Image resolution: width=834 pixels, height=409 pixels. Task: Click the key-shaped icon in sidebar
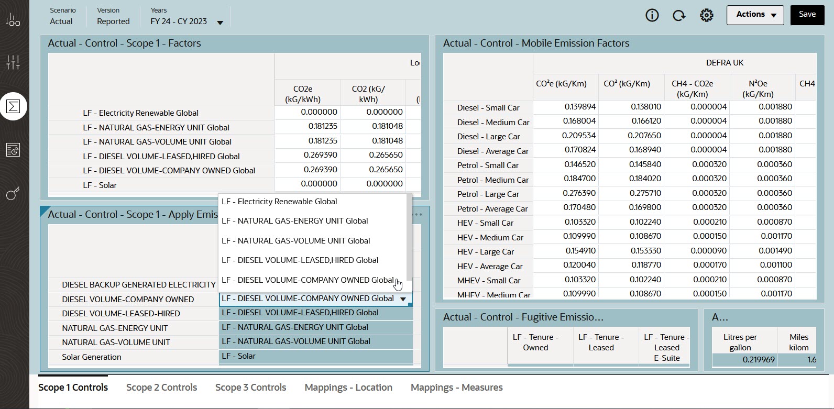[x=13, y=194]
